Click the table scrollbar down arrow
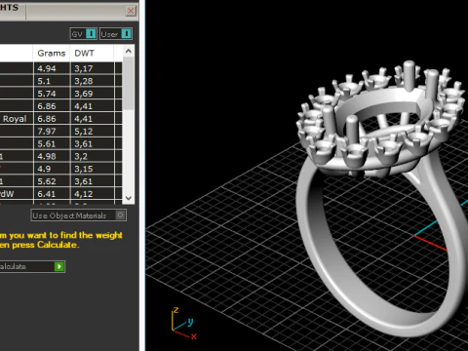 click(x=129, y=198)
